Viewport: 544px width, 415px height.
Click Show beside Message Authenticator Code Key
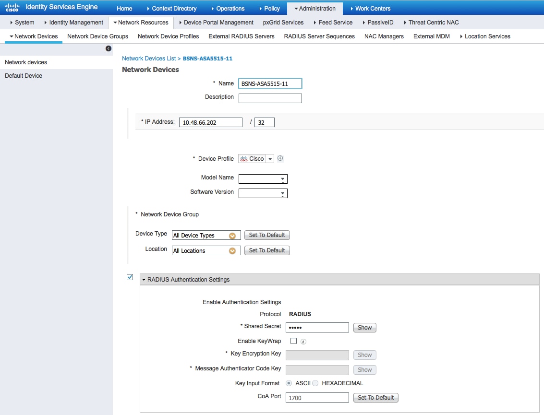pos(364,370)
